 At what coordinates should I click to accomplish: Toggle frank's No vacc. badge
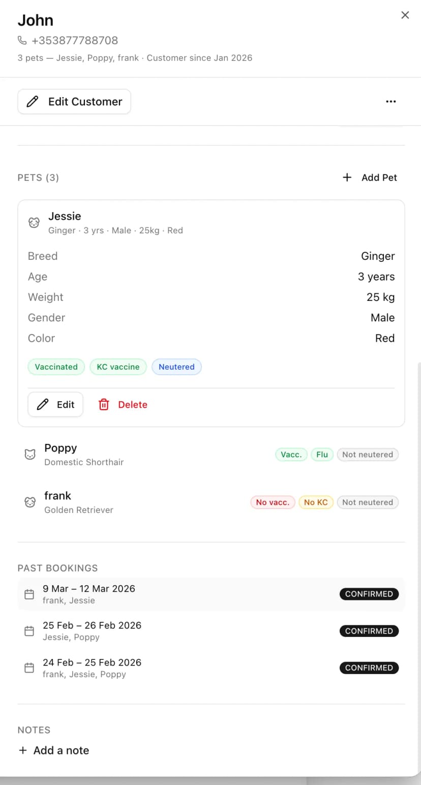coord(273,502)
